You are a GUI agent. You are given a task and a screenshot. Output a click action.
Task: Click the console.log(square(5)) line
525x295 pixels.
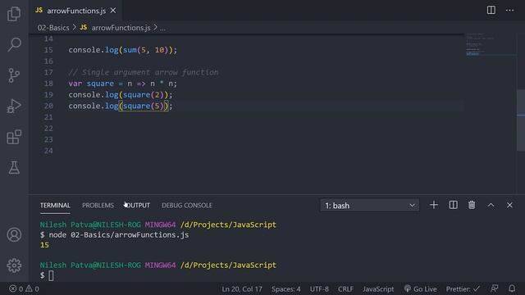[x=121, y=106]
